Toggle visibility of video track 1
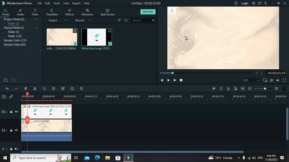The width and height of the screenshot is (289, 162). coord(16,130)
